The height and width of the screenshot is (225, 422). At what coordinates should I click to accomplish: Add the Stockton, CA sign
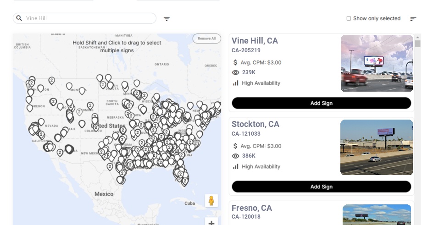(x=321, y=187)
